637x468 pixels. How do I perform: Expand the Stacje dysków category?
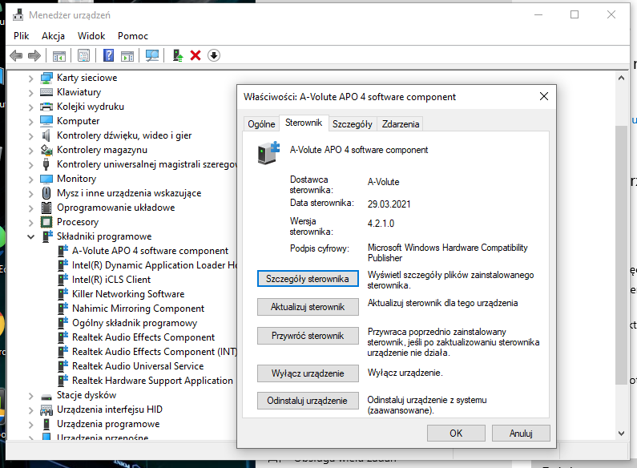[31, 396]
